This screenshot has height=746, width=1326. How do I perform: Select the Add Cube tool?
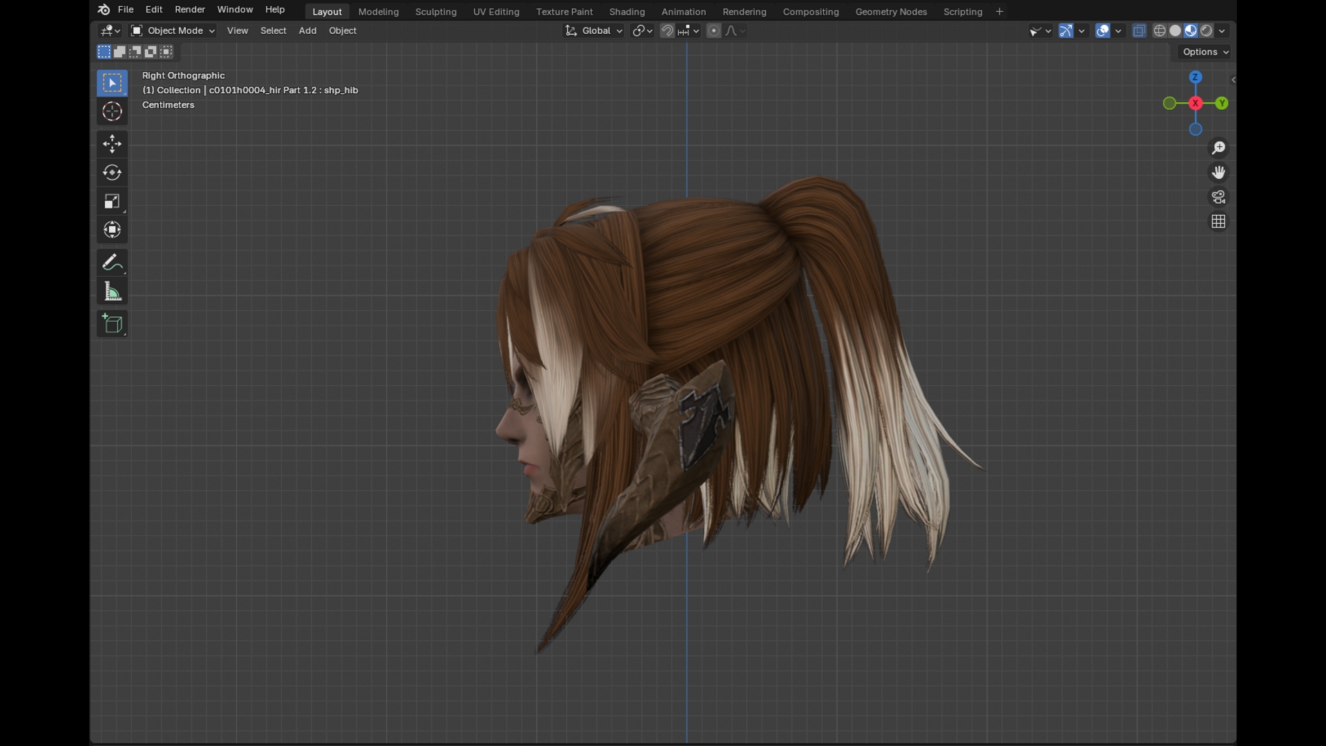point(112,324)
